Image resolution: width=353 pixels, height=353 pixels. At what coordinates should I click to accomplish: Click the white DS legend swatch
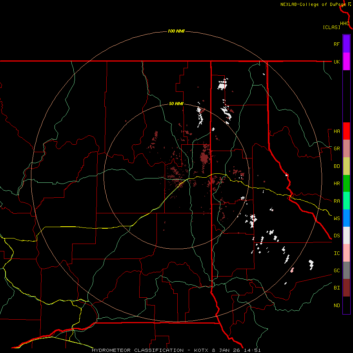[x=346, y=235]
